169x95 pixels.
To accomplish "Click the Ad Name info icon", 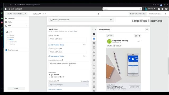I will click(40, 14).
